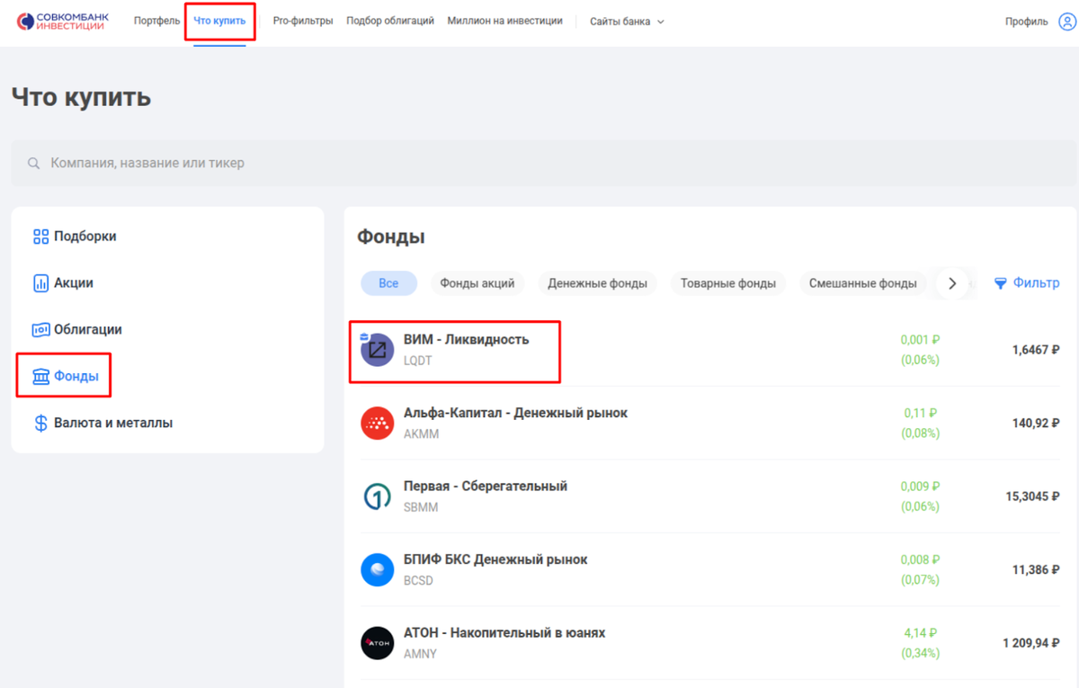Viewport: 1079px width, 688px height.
Task: Click the 15,3045 ₽ price
Action: 1033,496
